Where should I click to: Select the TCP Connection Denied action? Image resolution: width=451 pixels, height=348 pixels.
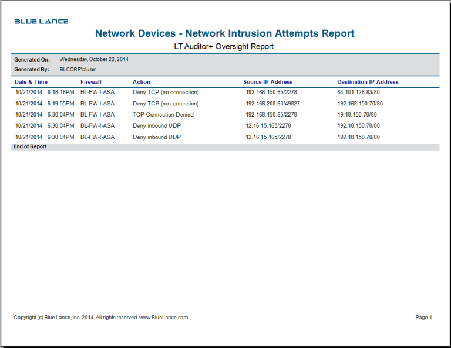coord(163,115)
